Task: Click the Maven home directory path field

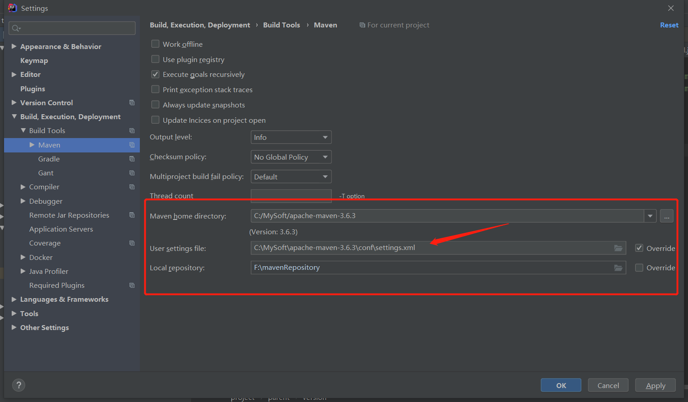Action: point(447,216)
